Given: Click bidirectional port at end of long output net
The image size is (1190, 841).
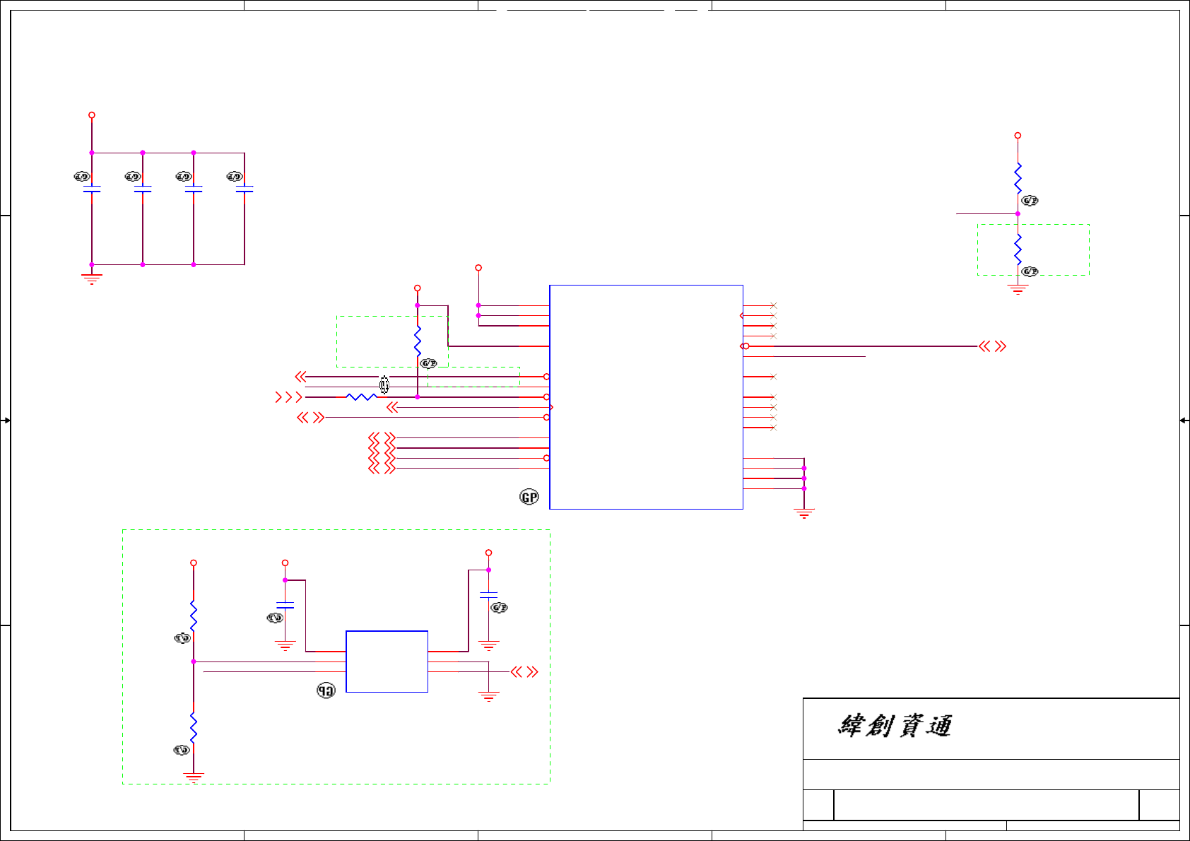Looking at the screenshot, I should coord(992,346).
